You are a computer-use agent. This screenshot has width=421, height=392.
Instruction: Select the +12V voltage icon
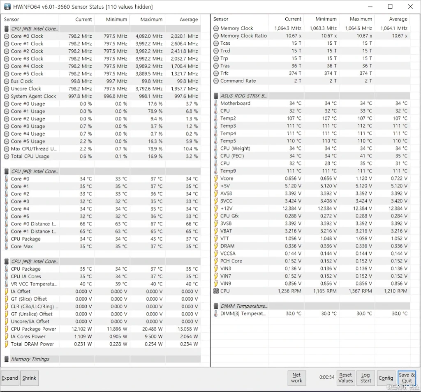click(x=216, y=208)
